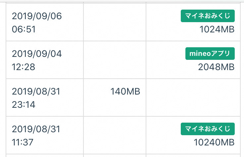This screenshot has height=157, width=244.
Task: Click empty middle cell in 12:28 row
Action: click(115, 60)
